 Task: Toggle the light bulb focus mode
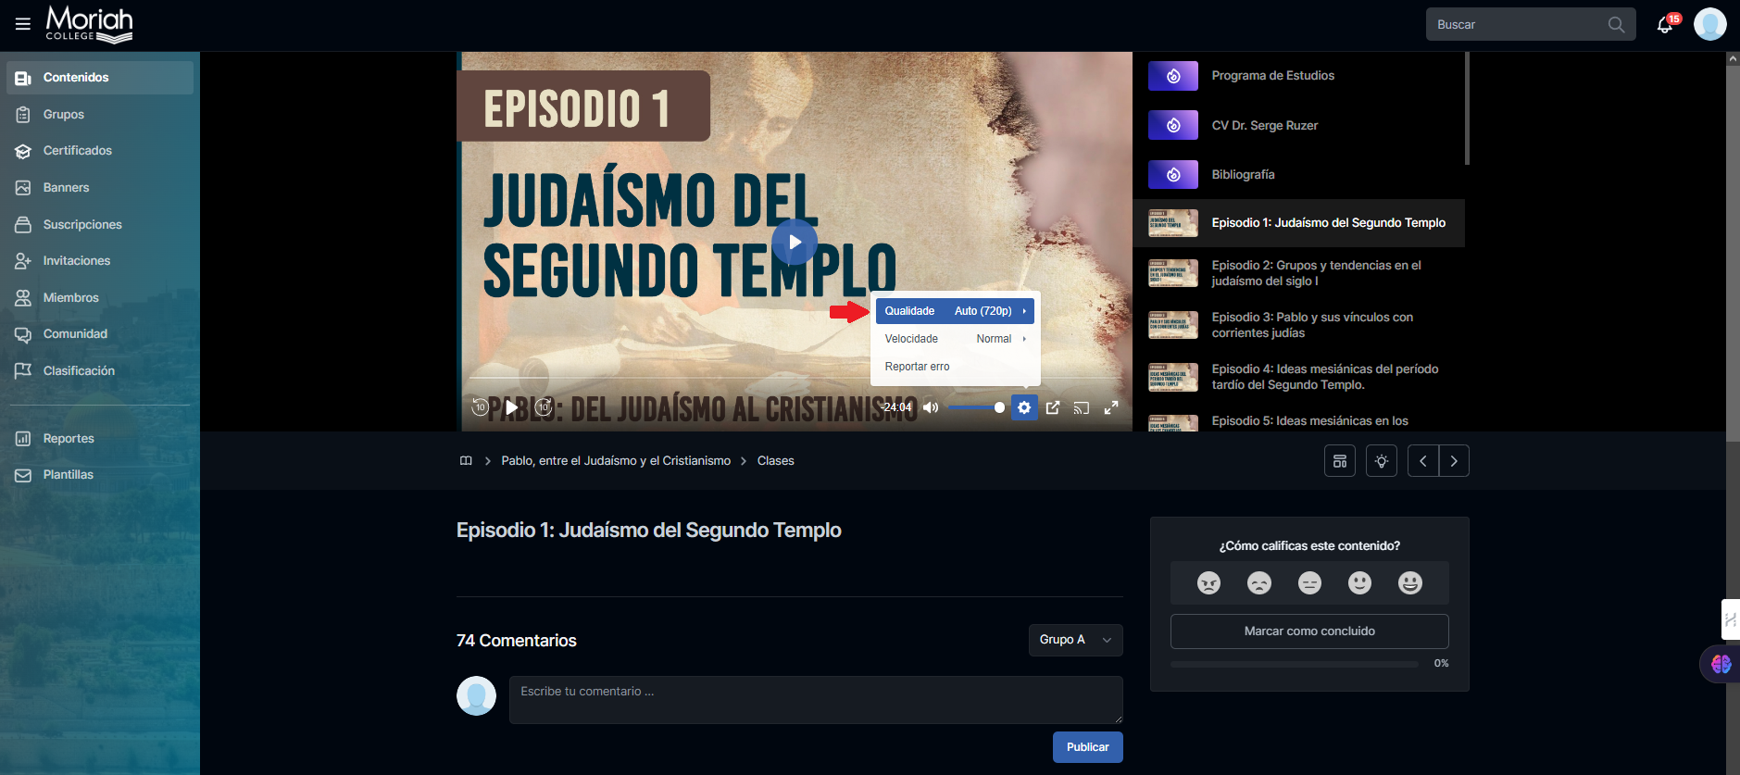[x=1382, y=461]
